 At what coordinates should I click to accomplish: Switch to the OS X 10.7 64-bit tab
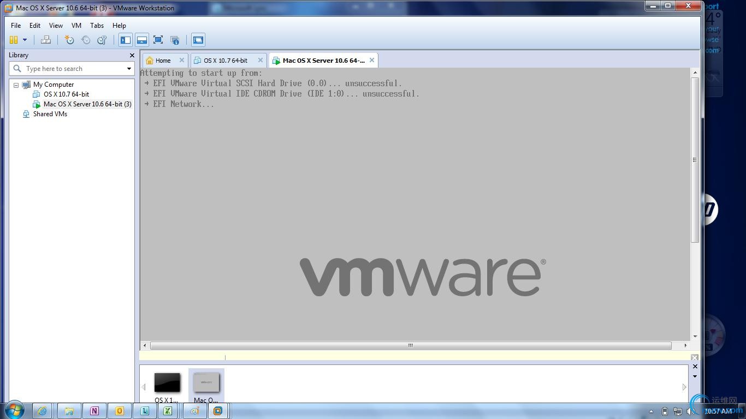click(226, 61)
